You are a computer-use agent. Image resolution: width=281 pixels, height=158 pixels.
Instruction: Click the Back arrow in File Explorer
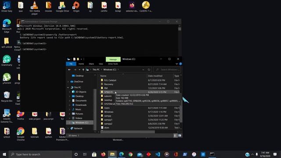pos(69,70)
